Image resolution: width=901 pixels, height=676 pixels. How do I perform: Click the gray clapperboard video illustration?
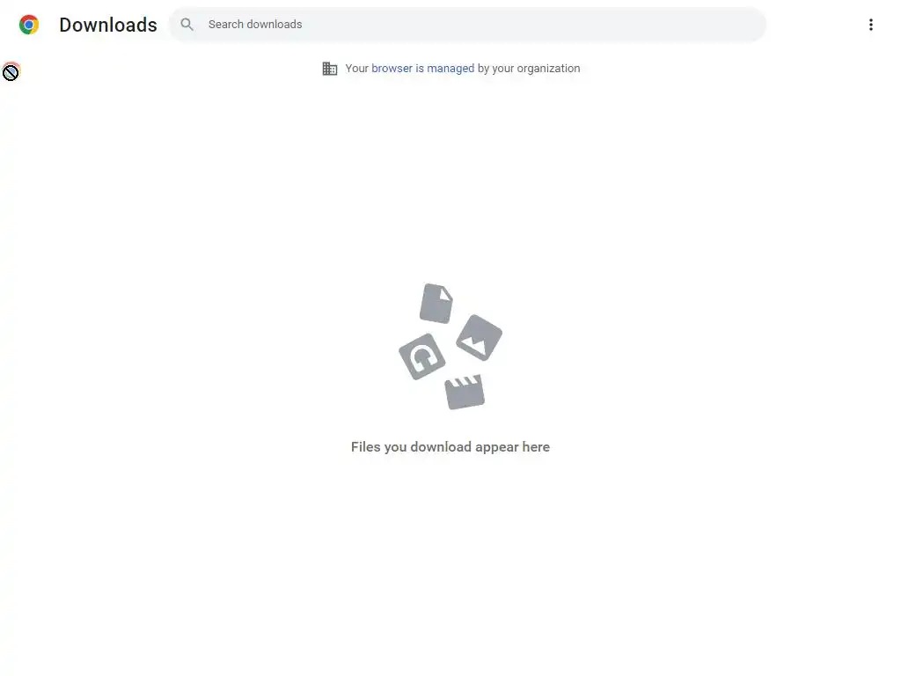(465, 392)
